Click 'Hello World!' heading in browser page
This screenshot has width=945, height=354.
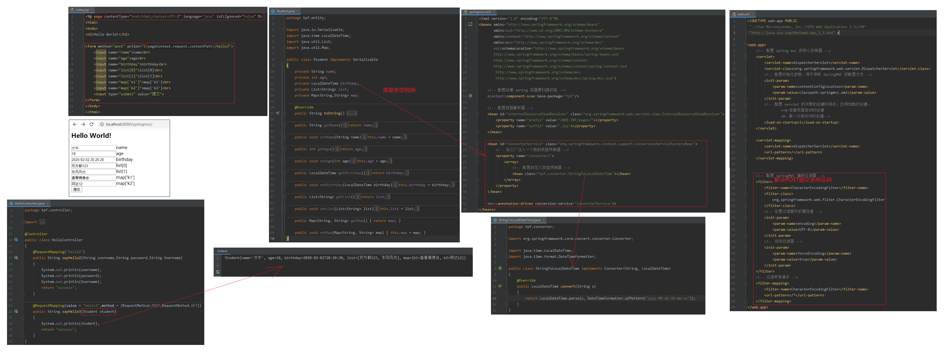tap(91, 135)
